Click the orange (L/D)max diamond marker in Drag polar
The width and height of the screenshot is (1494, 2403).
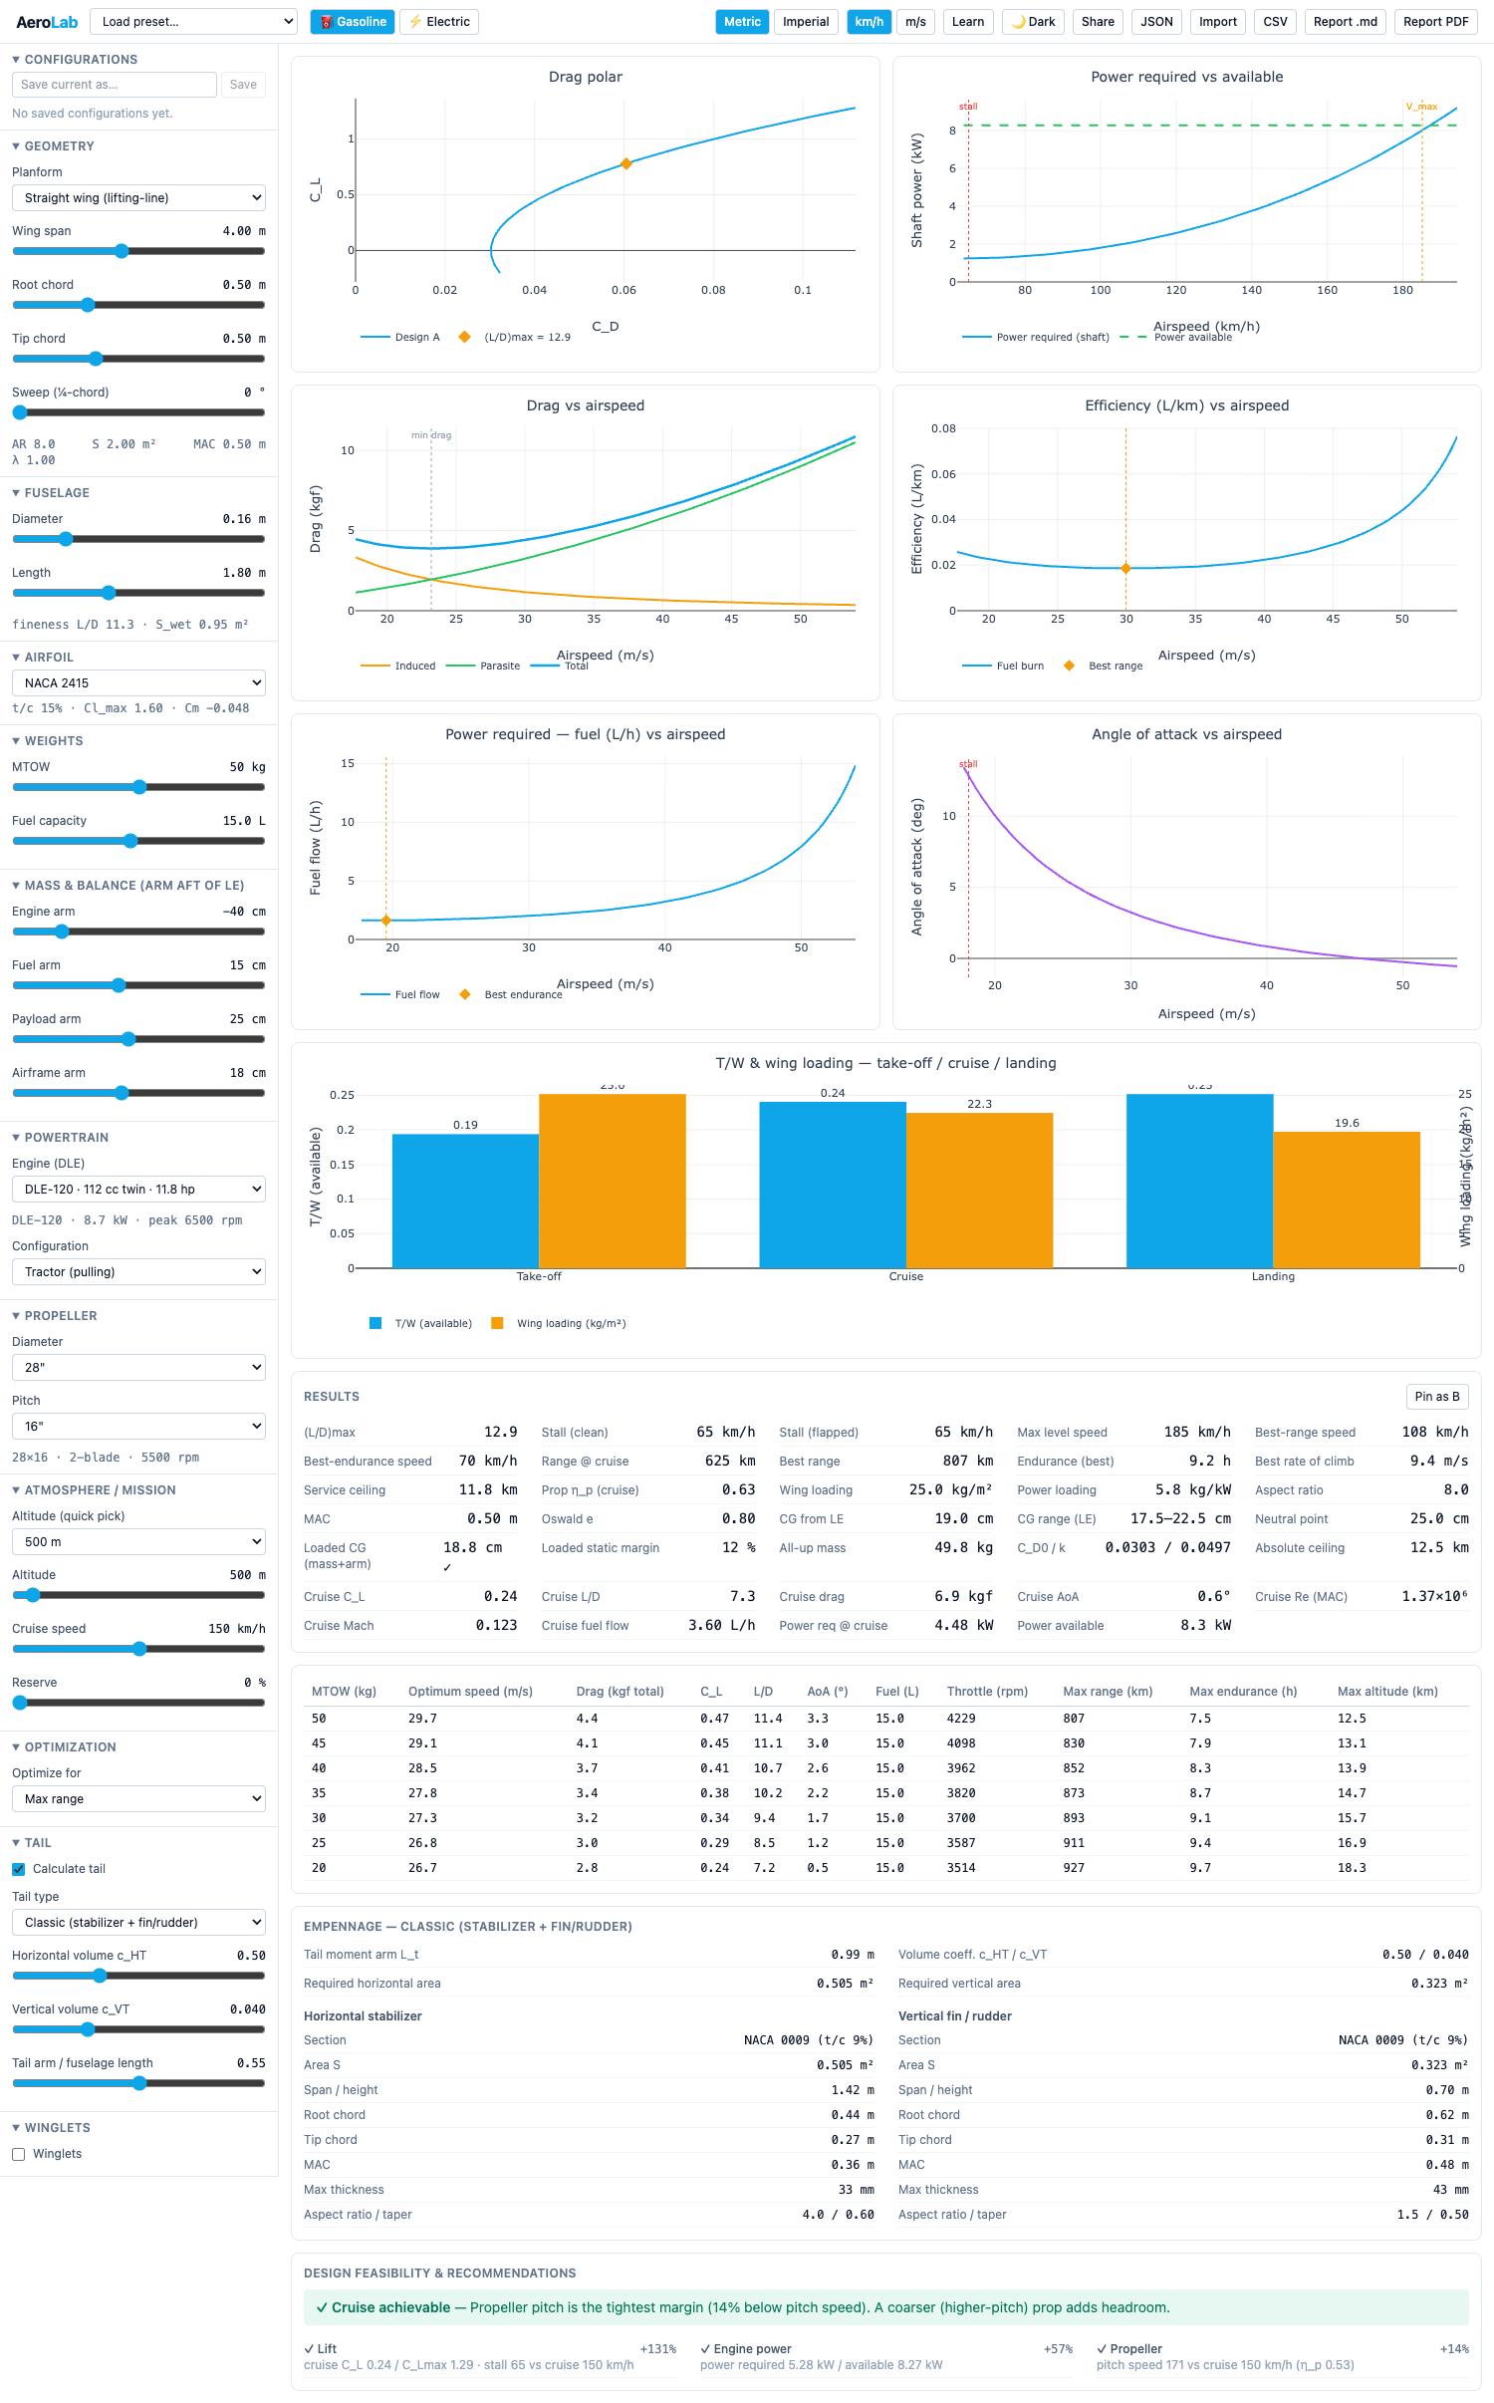click(x=625, y=164)
